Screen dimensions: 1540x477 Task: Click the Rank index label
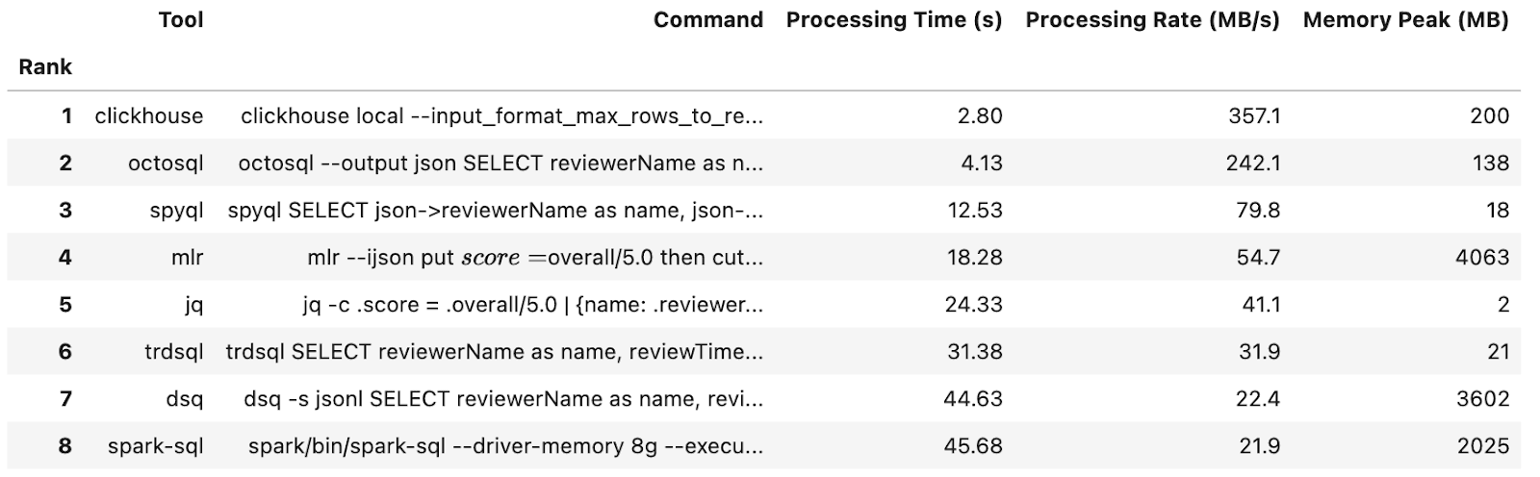45,67
